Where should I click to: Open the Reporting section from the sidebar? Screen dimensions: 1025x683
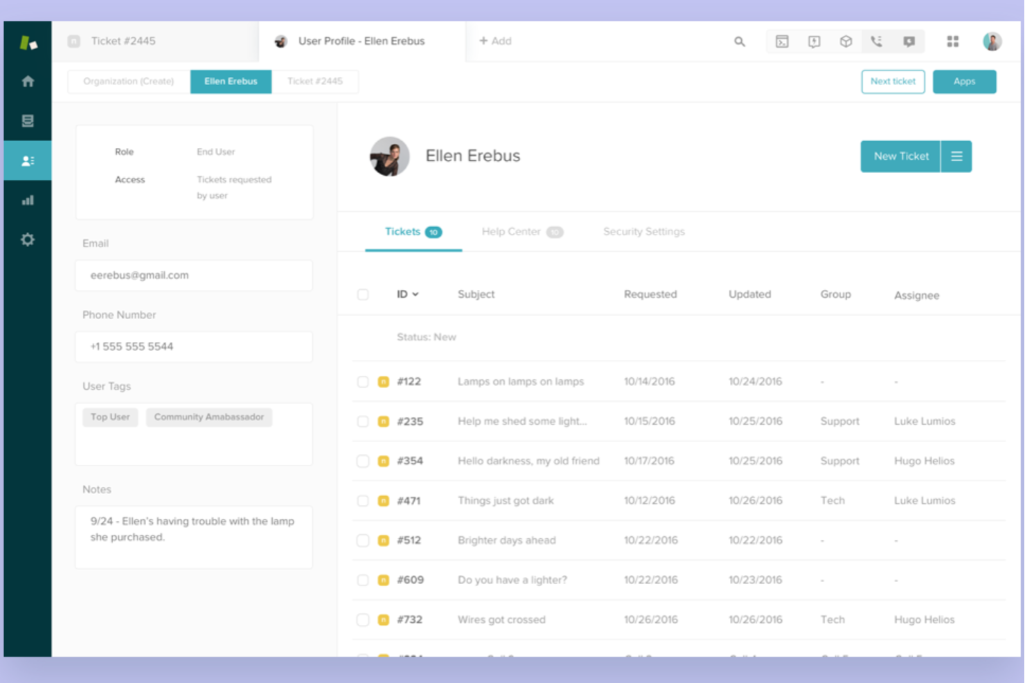[x=28, y=199]
